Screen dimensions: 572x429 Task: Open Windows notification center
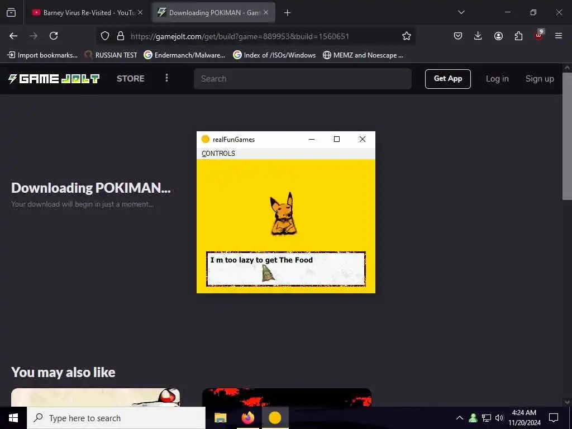click(x=554, y=418)
